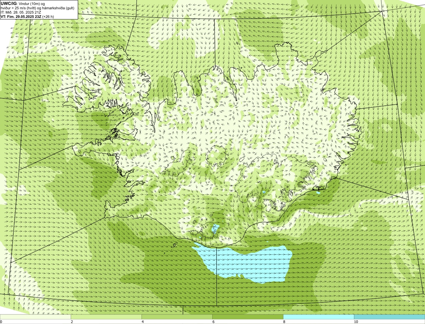Click the legend color band between 2 and 4

(106, 317)
